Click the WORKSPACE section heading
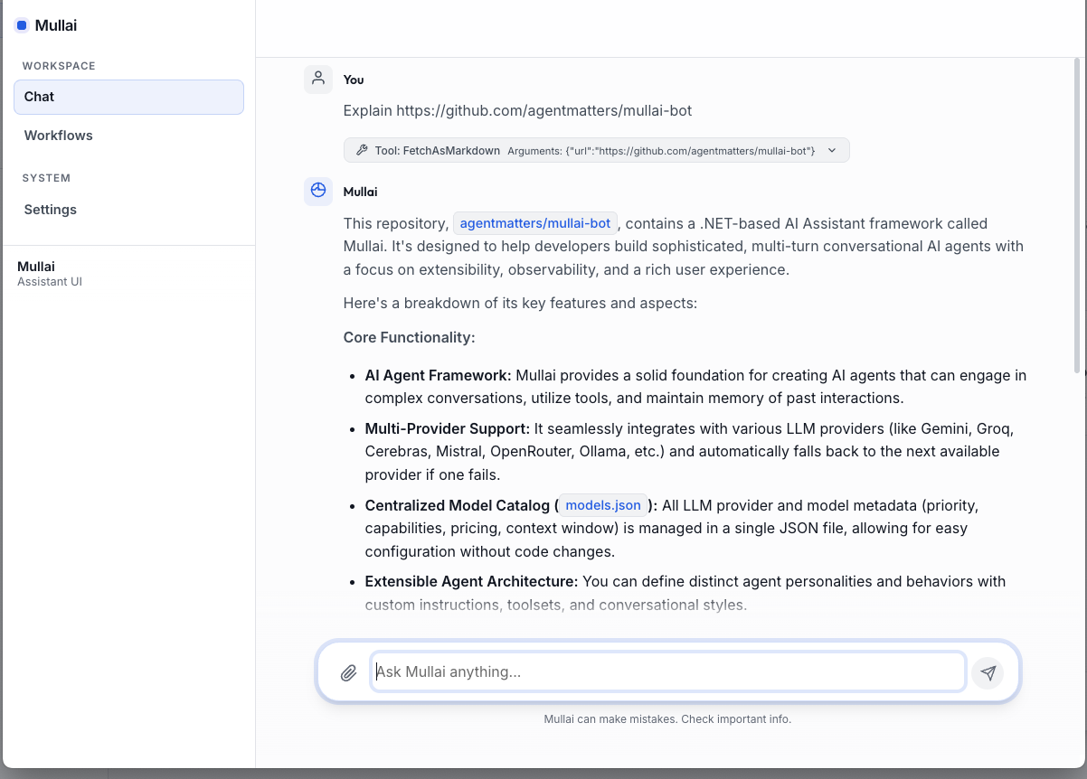 pos(59,66)
